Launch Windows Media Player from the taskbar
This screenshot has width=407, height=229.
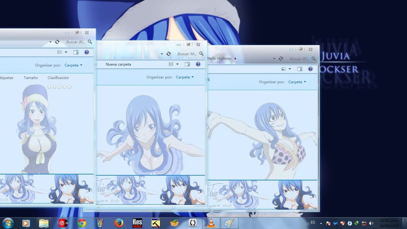(x=26, y=223)
